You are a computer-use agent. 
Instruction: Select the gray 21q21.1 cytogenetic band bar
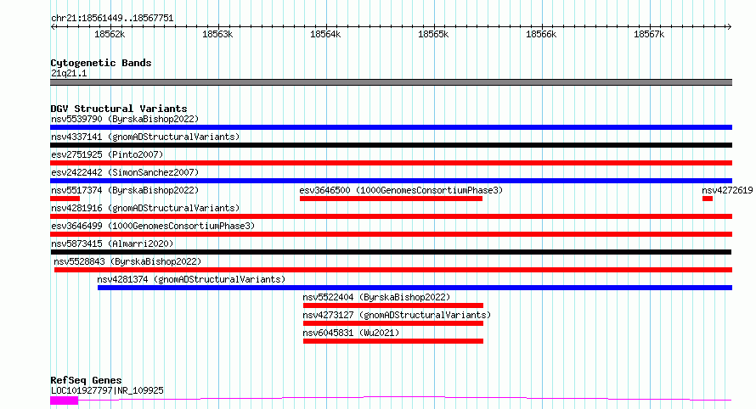(x=391, y=82)
